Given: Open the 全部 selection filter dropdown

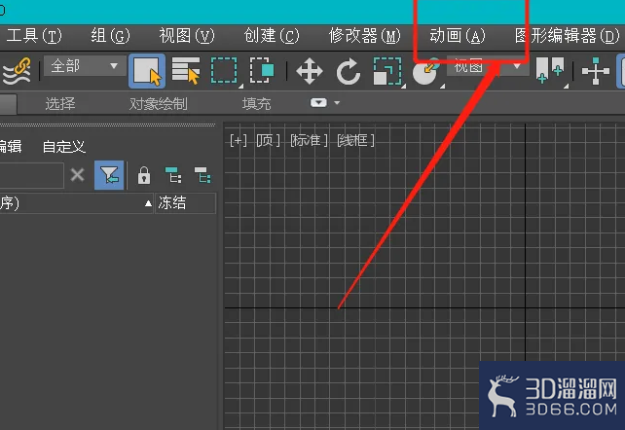Looking at the screenshot, I should tap(85, 66).
